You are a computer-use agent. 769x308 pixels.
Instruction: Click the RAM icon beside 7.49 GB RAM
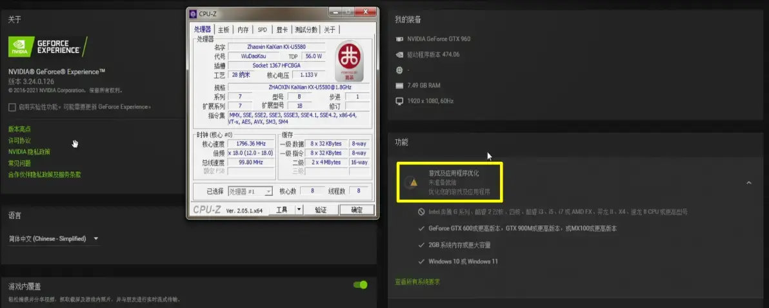click(x=399, y=86)
